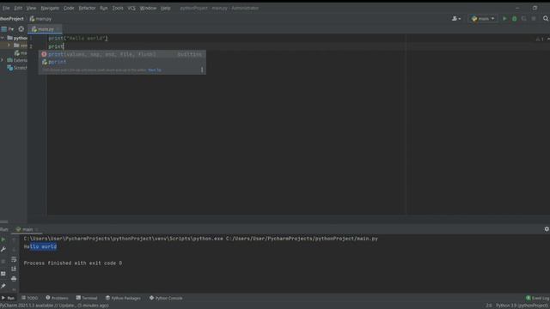
Task: Click the Python 3.9 interpreter status widget
Action: 522,306
